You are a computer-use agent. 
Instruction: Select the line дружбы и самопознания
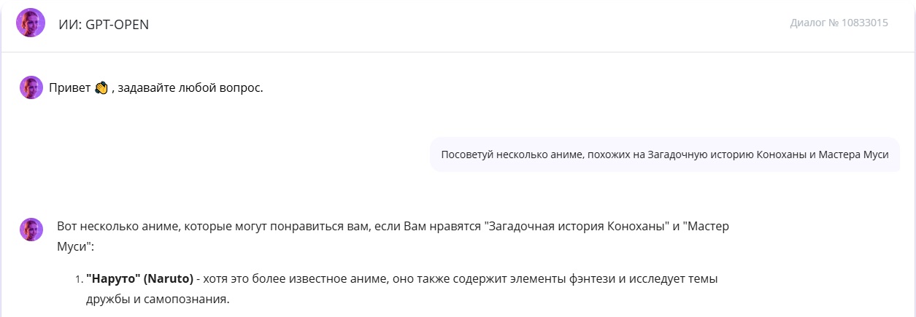158,299
